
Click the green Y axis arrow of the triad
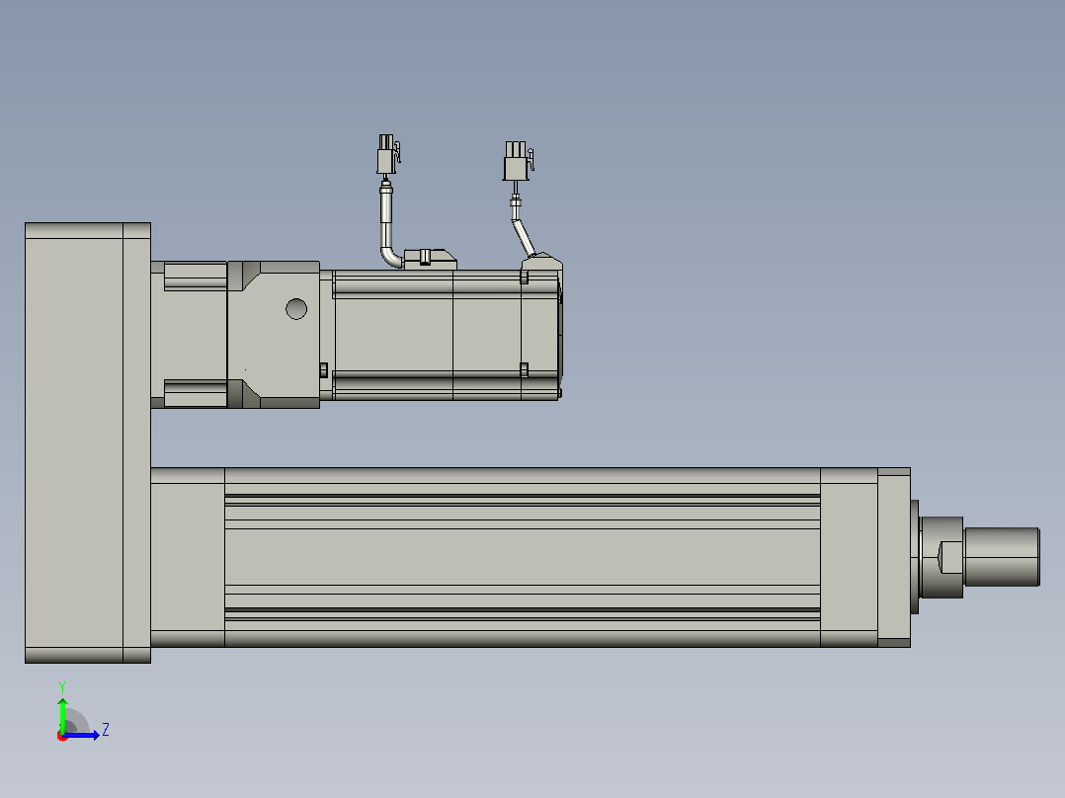click(x=62, y=715)
